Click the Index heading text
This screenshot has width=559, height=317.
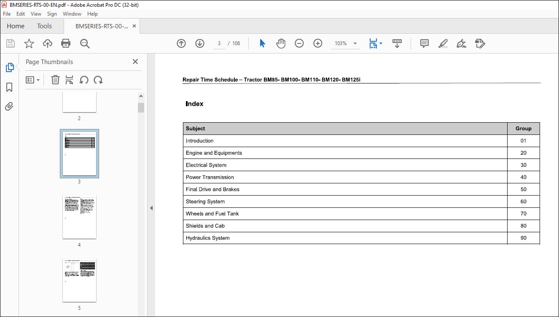194,104
